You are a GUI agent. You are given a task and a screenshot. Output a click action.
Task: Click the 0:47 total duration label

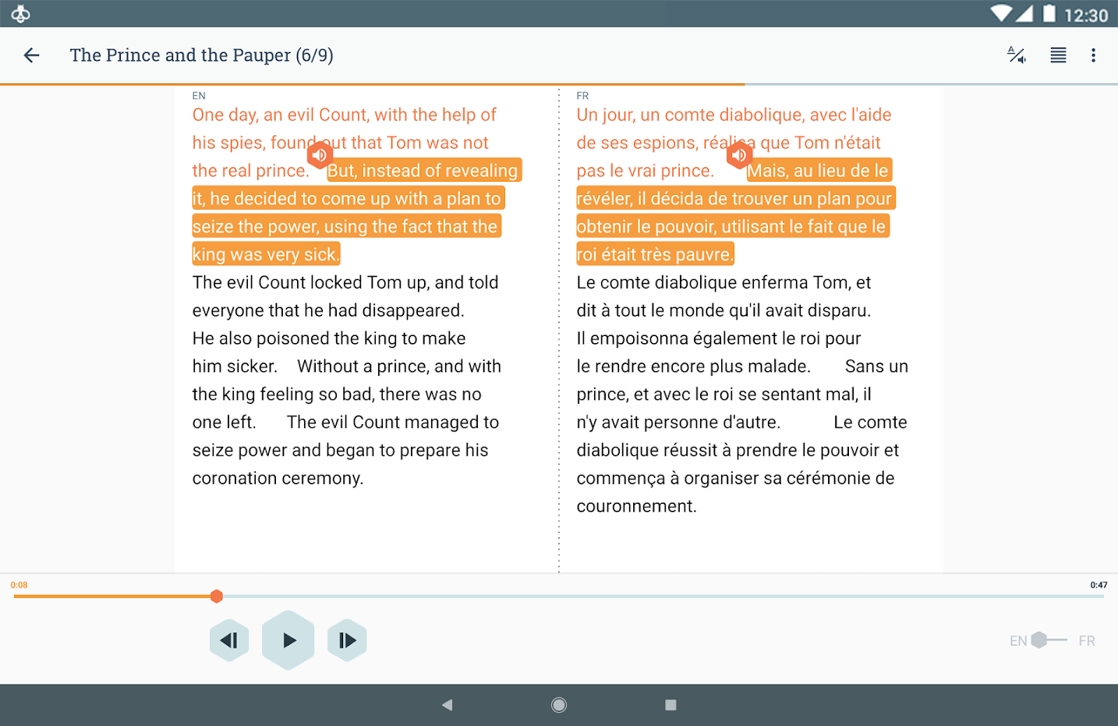pos(1099,585)
